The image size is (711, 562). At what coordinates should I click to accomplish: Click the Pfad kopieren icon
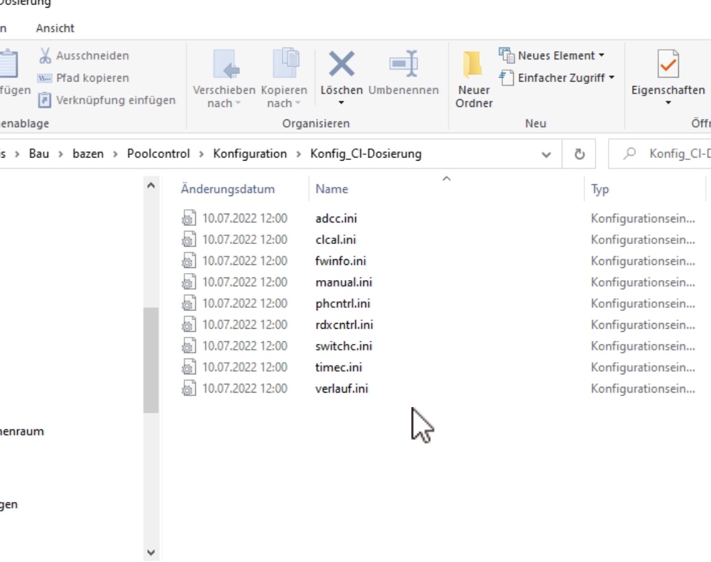pyautogui.click(x=44, y=78)
